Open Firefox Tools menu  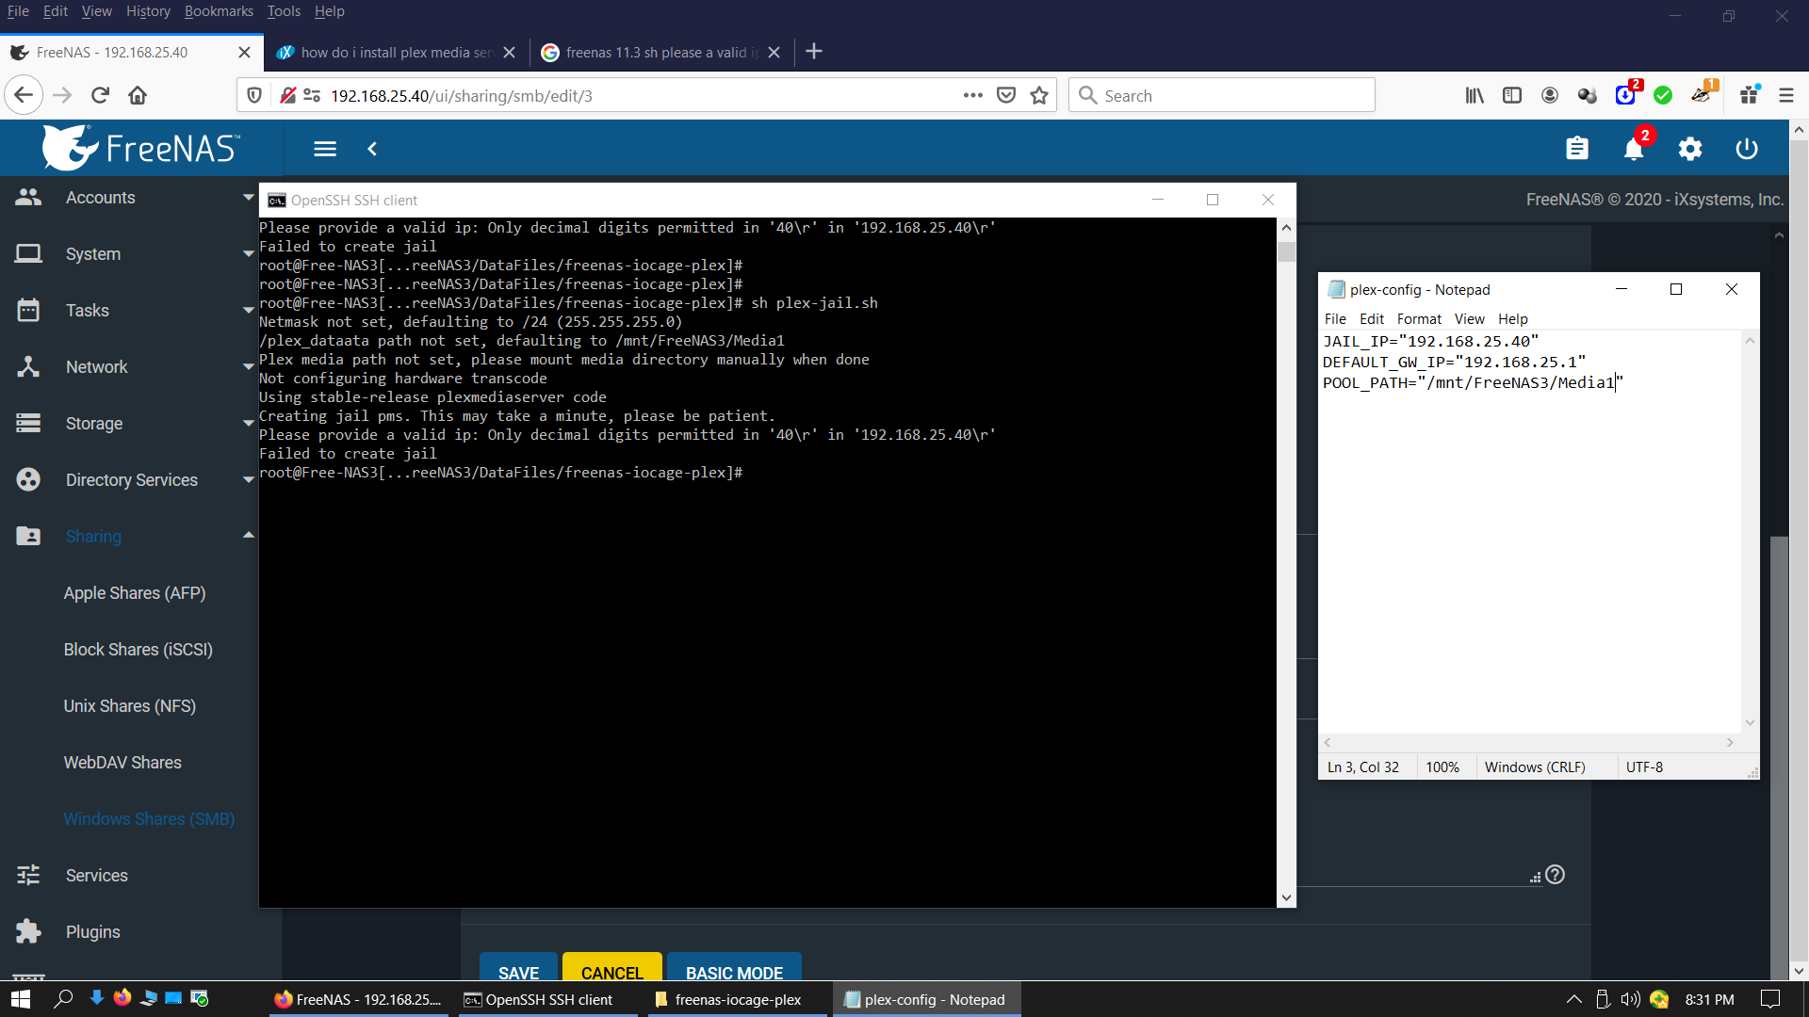(x=284, y=11)
